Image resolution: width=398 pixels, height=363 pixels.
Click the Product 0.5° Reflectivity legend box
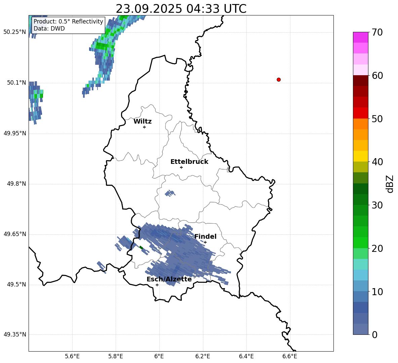[68, 25]
